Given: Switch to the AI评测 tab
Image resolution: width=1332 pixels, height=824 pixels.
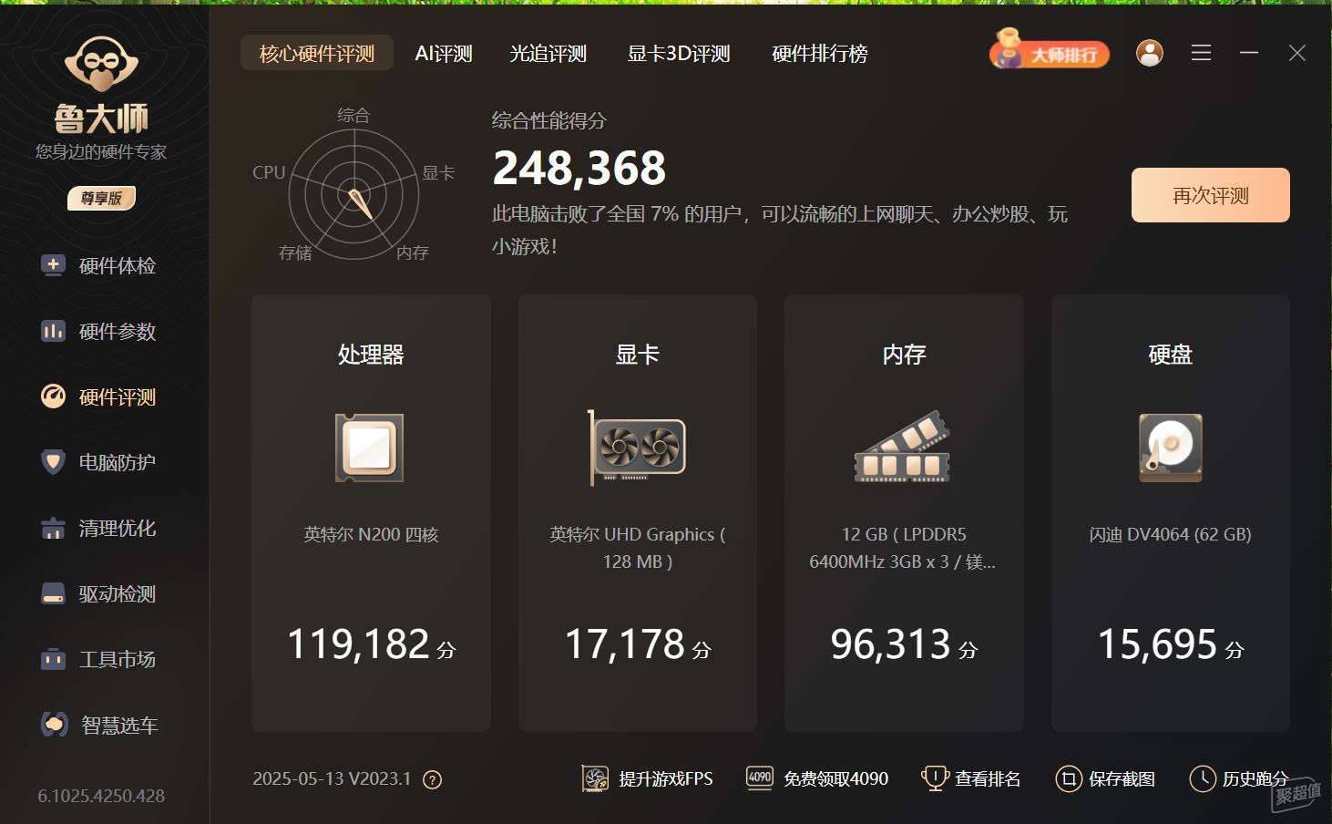Looking at the screenshot, I should 444,54.
